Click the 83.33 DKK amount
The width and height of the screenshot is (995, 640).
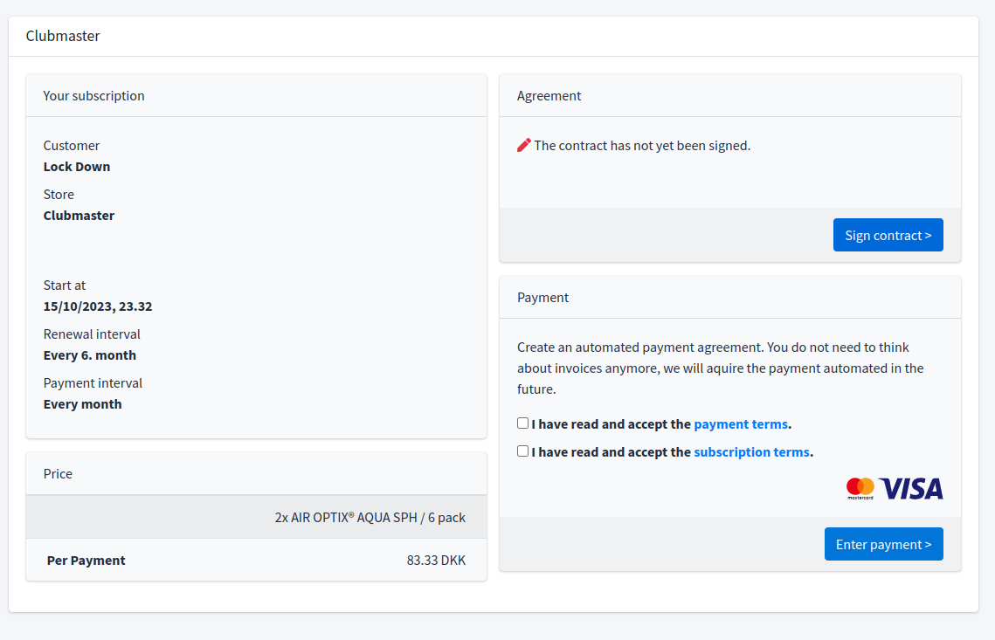[x=436, y=561]
